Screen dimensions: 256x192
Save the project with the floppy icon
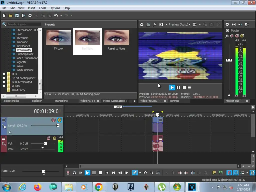17,15
